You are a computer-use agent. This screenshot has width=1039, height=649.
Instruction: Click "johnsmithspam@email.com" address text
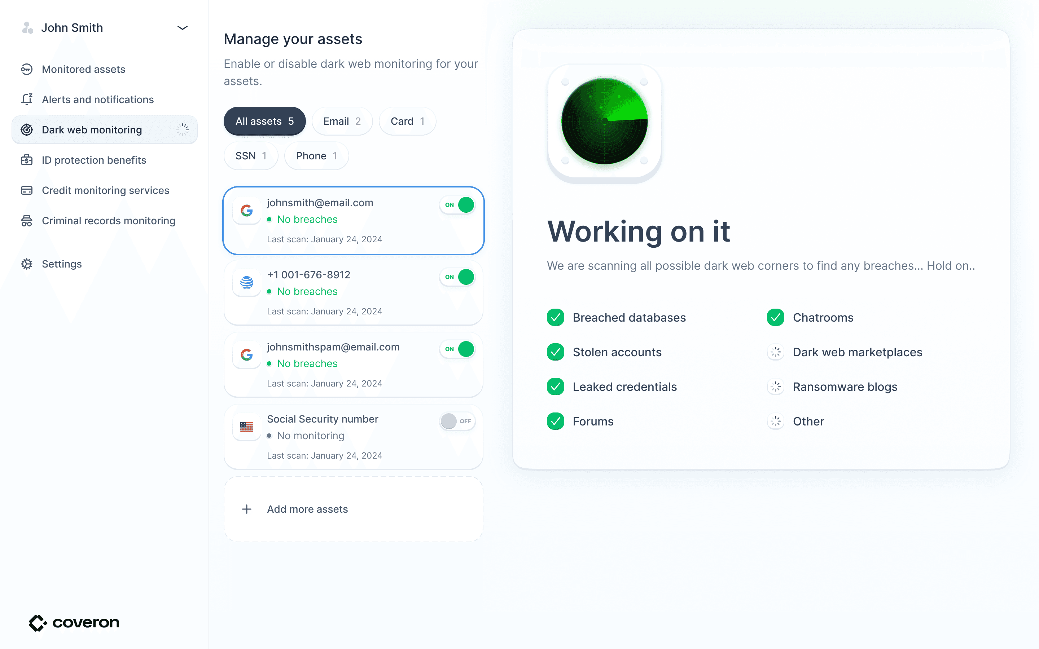[333, 347]
